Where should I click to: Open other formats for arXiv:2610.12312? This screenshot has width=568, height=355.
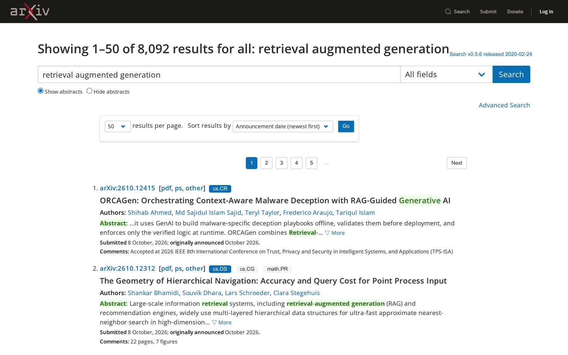194,268
